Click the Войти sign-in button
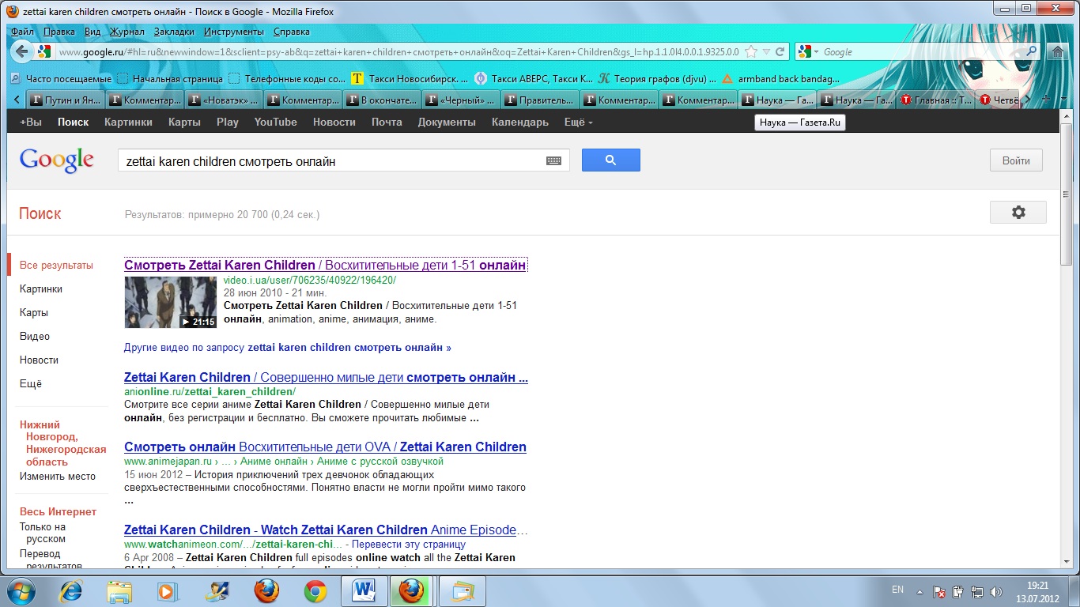The image size is (1080, 607). [1016, 160]
